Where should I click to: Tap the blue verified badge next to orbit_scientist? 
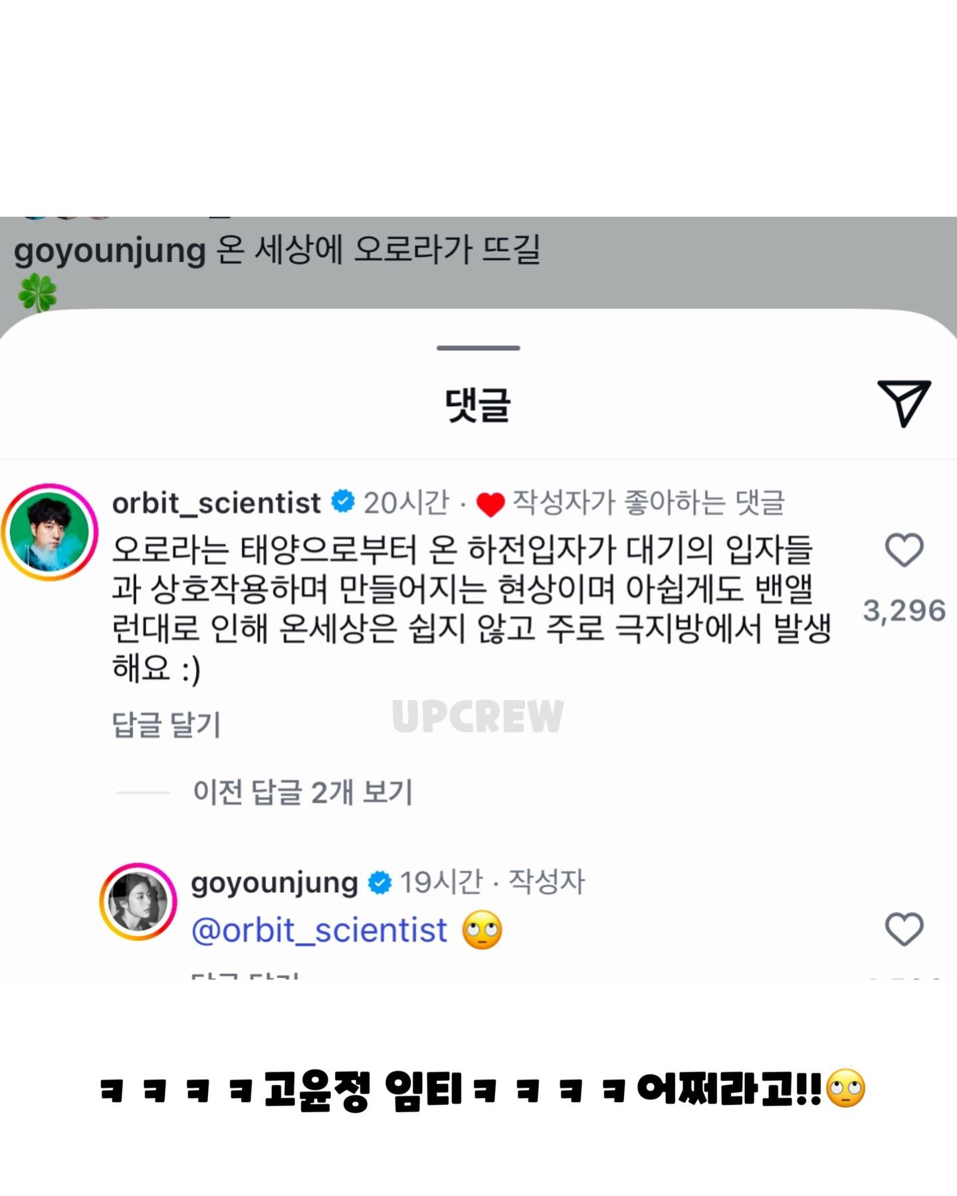tap(343, 502)
